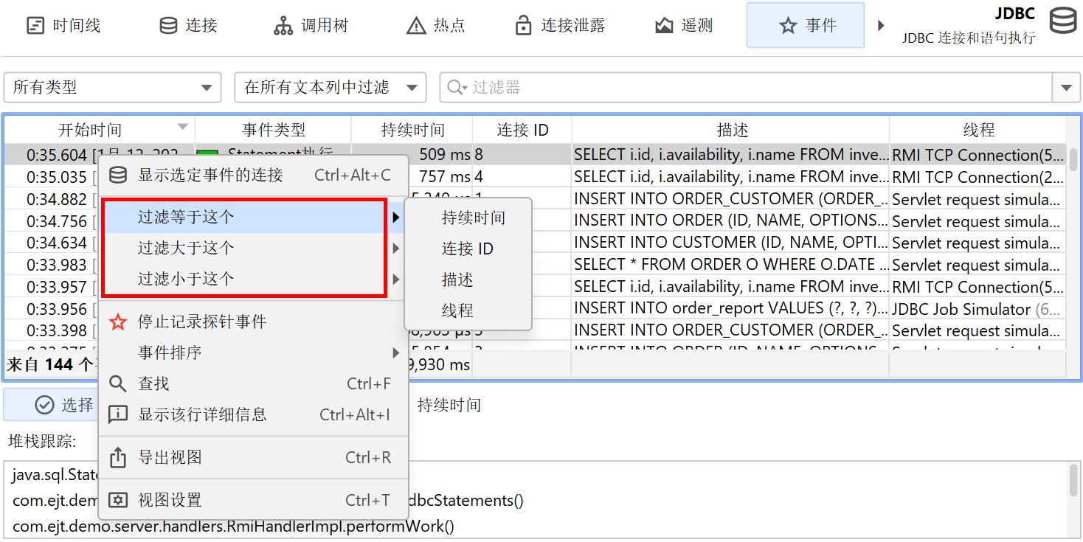
Task: Click 停止记录探针事件 in the context menu
Action: pyautogui.click(x=201, y=322)
